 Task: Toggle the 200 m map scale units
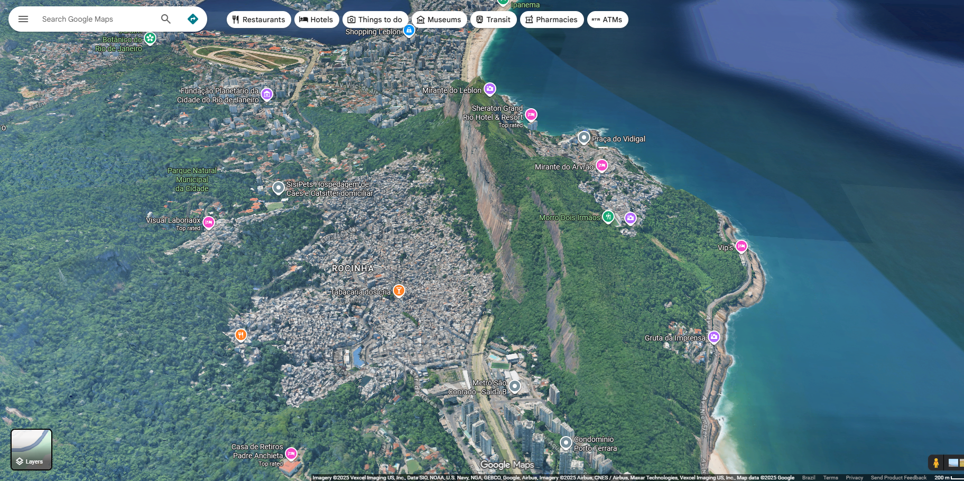click(949, 478)
